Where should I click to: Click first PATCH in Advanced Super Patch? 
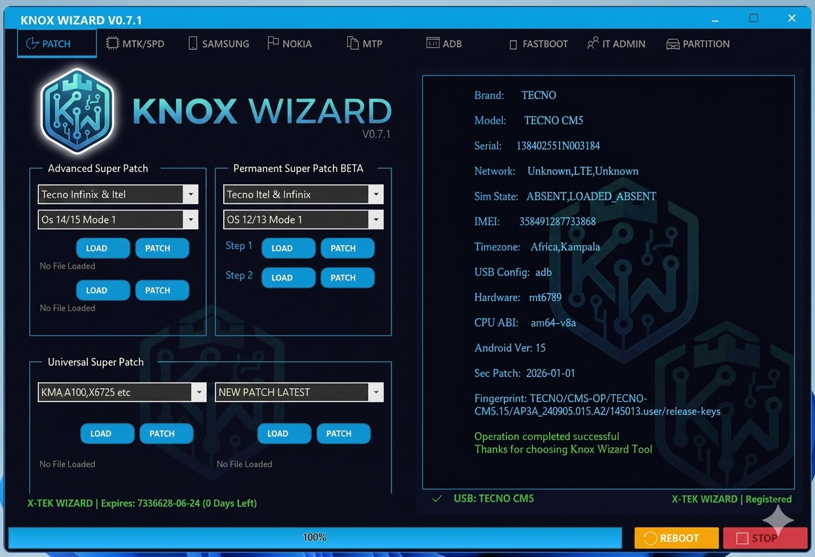tap(162, 248)
